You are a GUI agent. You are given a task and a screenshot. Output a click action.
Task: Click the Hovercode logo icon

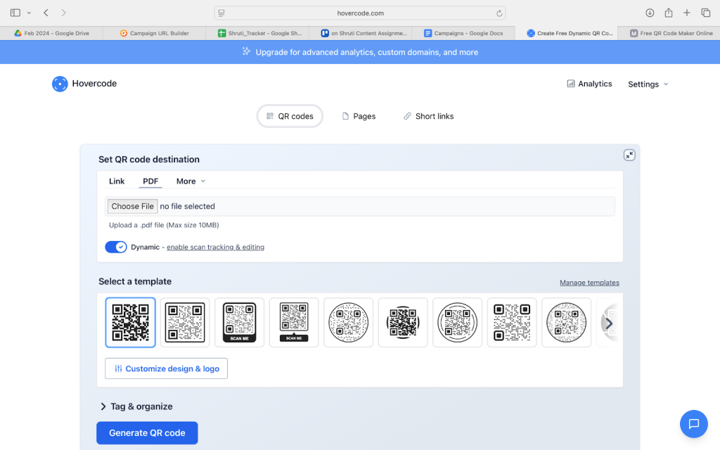60,84
